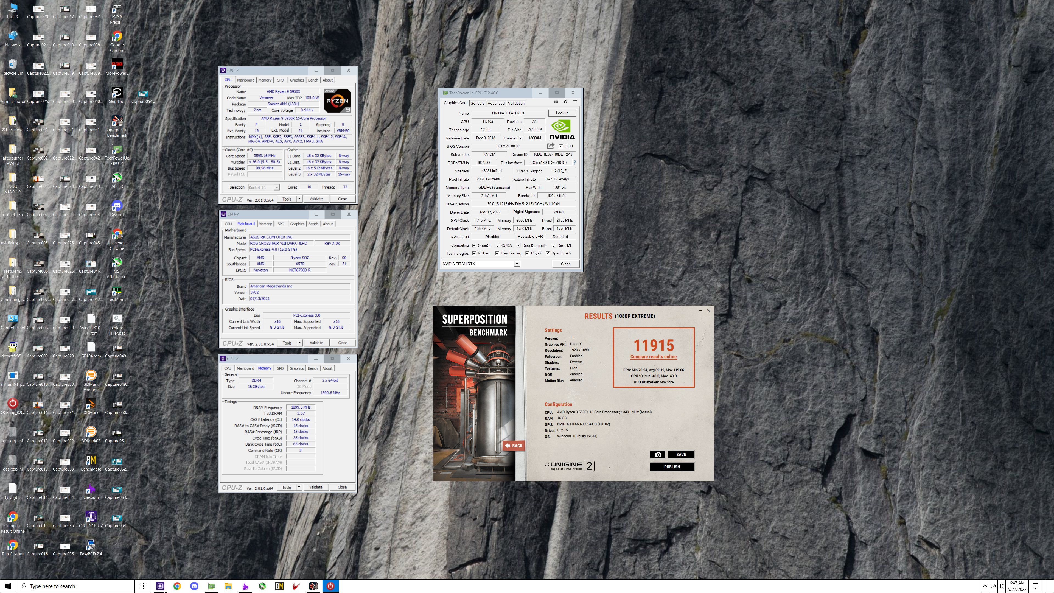Select Superposition Benchmark desktop icon
Image resolution: width=1054 pixels, height=593 pixels.
click(117, 127)
